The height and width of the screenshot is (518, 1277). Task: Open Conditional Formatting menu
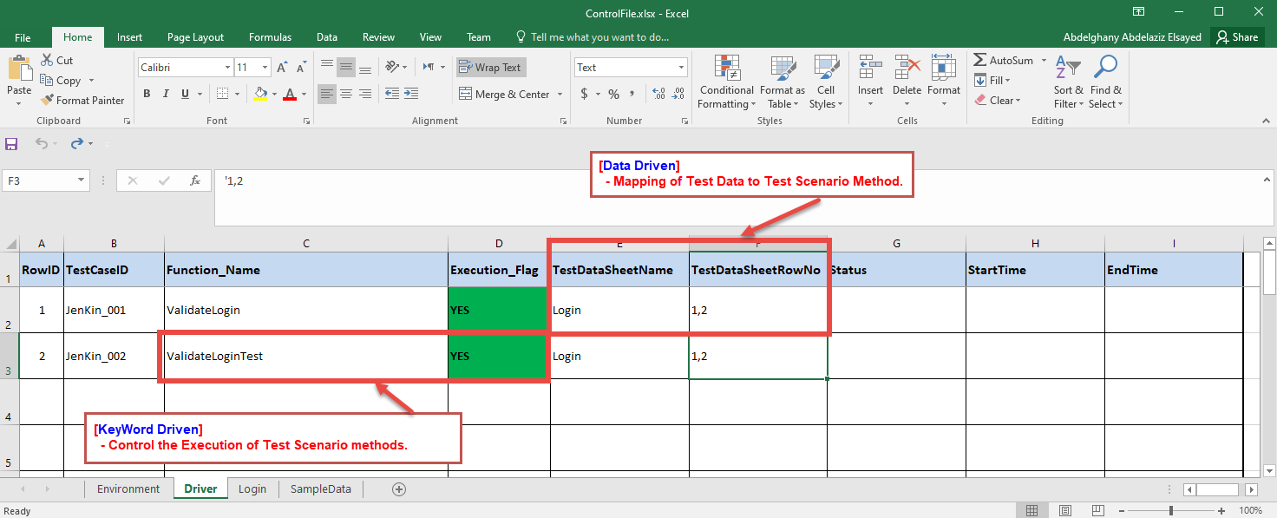(x=727, y=82)
